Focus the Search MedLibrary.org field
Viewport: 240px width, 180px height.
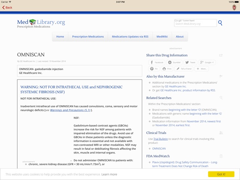[x=195, y=24]
